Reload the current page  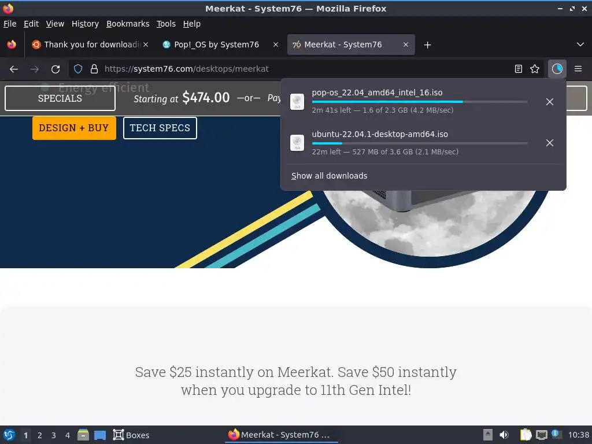[x=55, y=69]
